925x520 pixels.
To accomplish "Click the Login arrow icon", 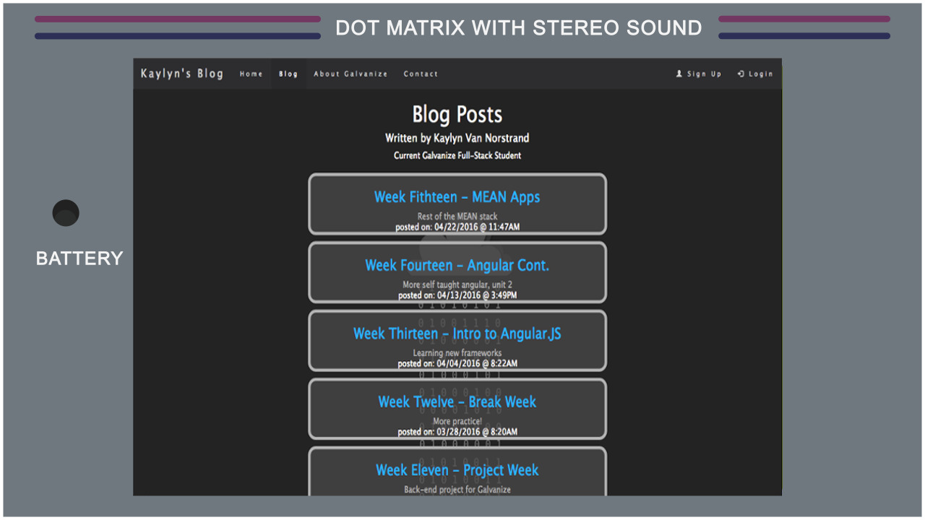I will coord(741,74).
